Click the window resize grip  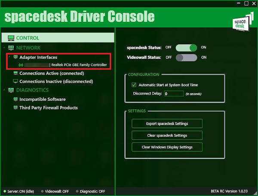tap(255, 193)
